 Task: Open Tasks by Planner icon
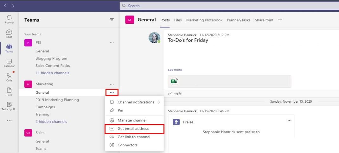point(9,106)
